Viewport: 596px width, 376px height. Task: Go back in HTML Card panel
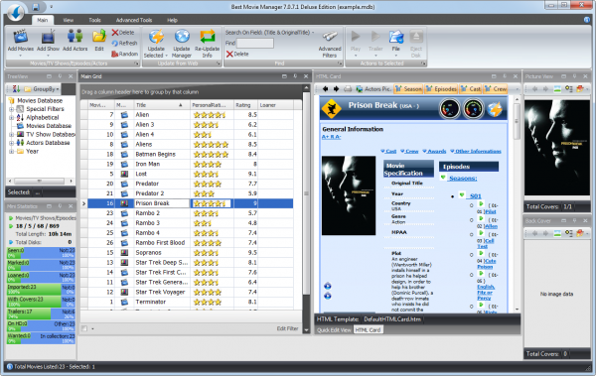click(326, 89)
